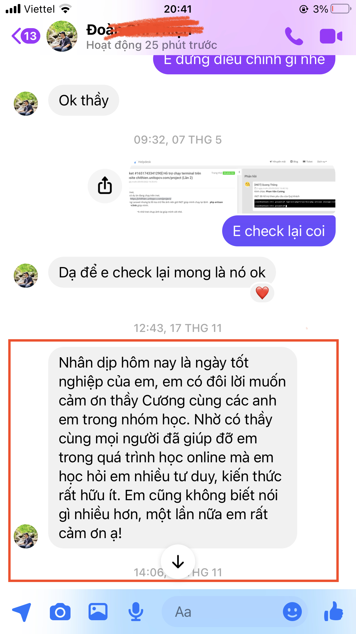Open the shared Helpdesk screenshot image
356x634 pixels.
click(x=232, y=186)
